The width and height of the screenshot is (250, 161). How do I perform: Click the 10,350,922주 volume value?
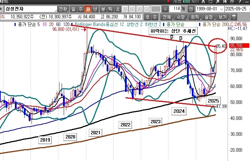click(22, 17)
